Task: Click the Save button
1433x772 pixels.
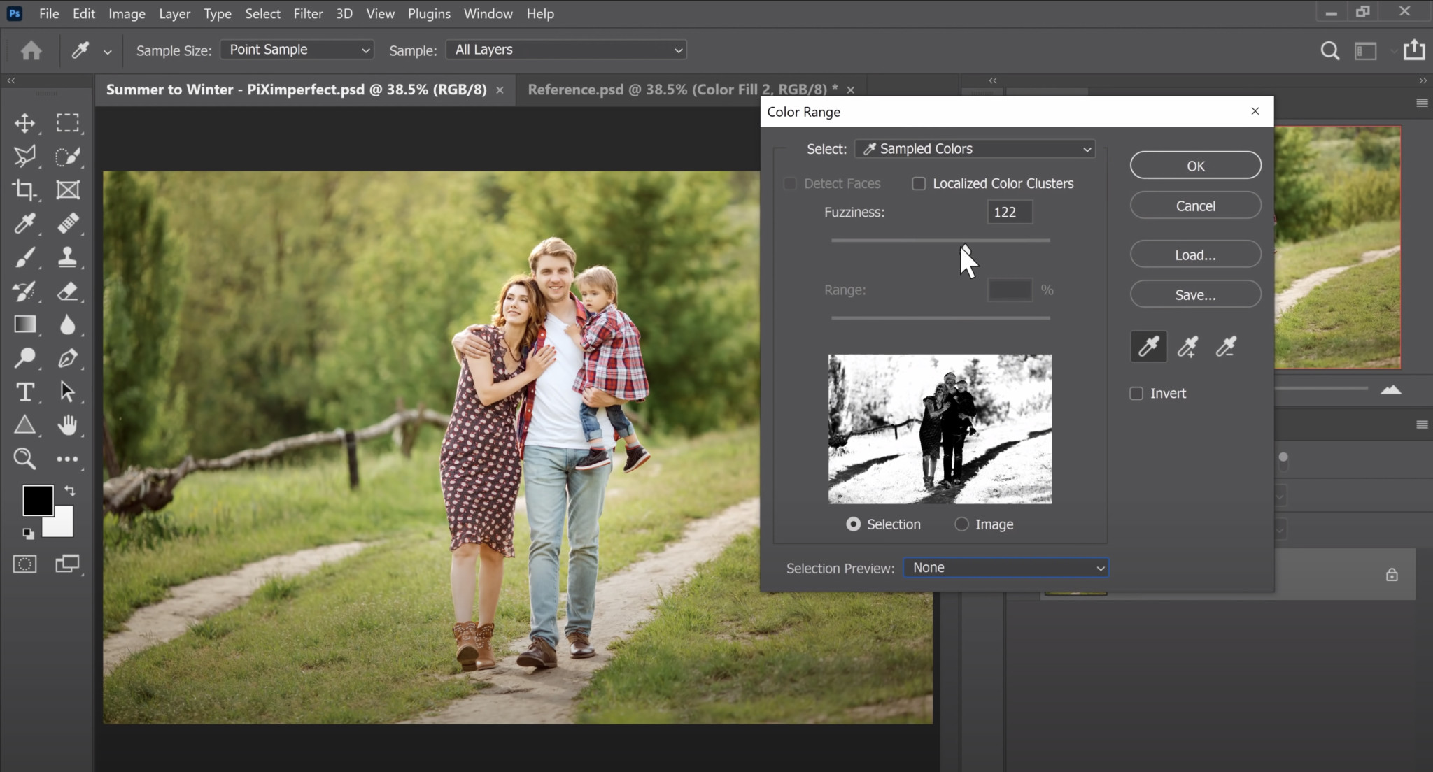Action: click(x=1194, y=294)
